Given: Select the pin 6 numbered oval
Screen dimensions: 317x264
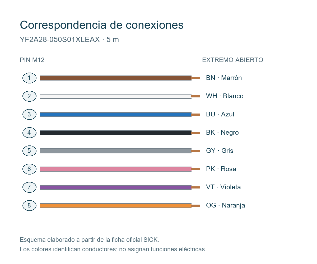Looking at the screenshot, I should tap(29, 169).
